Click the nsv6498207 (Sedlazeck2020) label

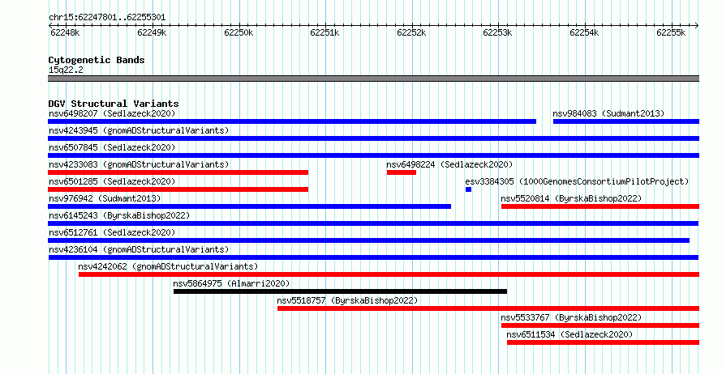click(112, 113)
